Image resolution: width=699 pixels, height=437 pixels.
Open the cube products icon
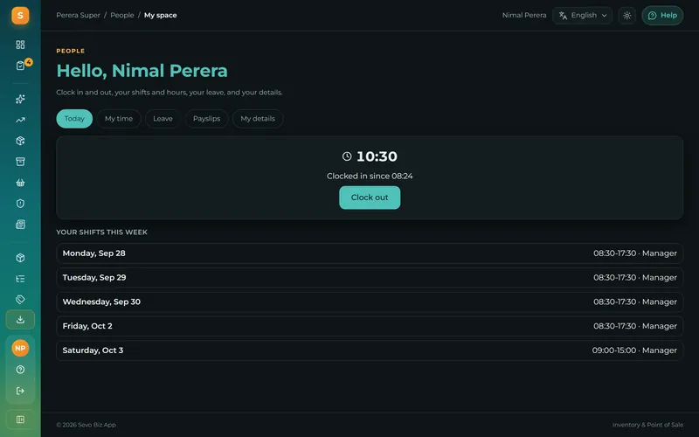(x=20, y=258)
